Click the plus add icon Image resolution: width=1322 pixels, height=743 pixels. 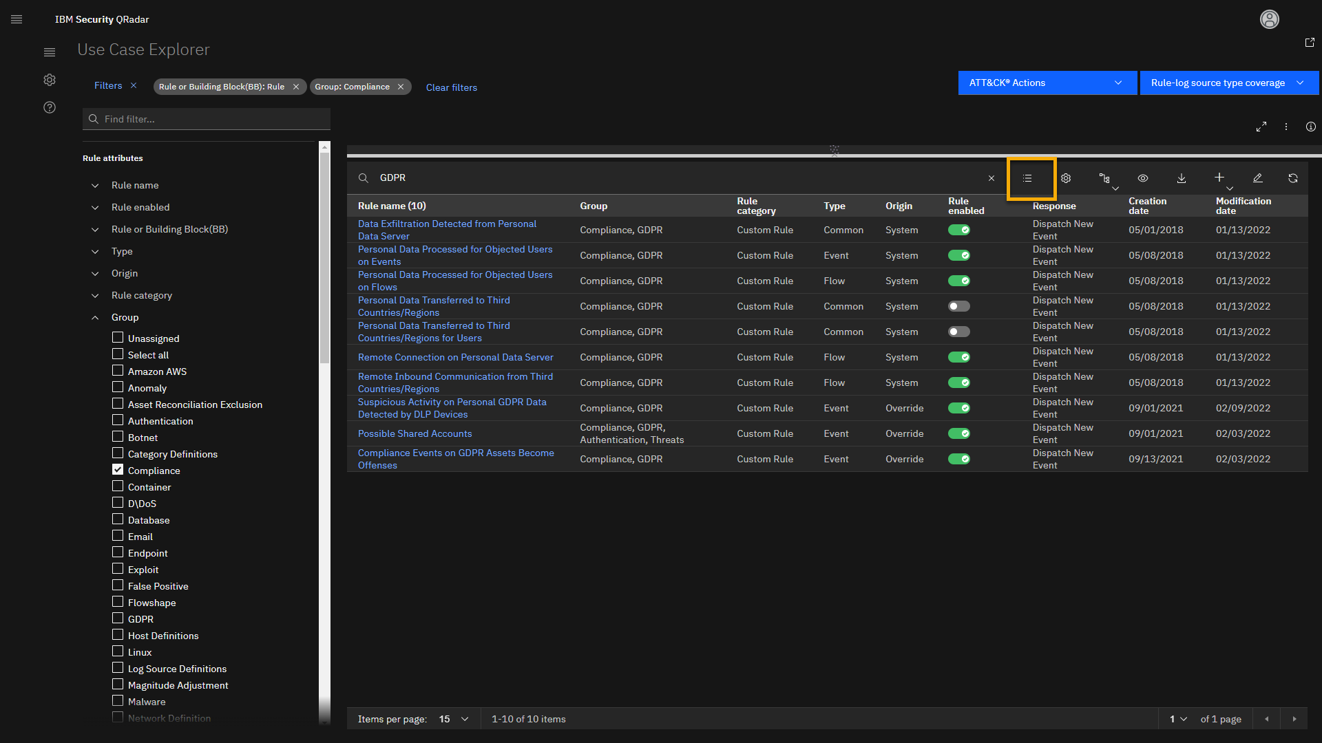click(x=1219, y=177)
